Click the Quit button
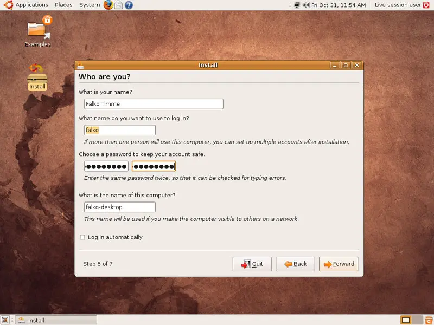 coord(252,264)
